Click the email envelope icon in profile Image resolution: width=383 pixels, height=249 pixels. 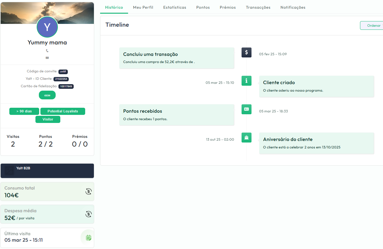[47, 58]
